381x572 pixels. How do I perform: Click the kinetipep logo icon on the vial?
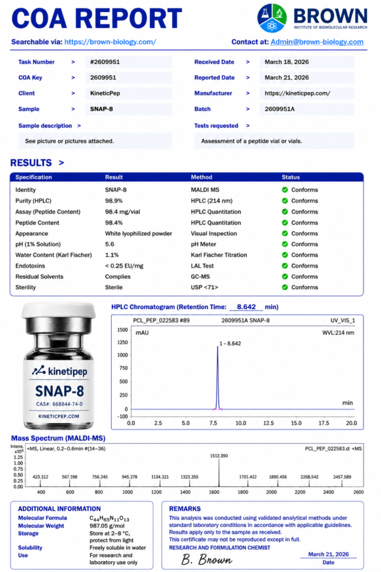coord(39,371)
